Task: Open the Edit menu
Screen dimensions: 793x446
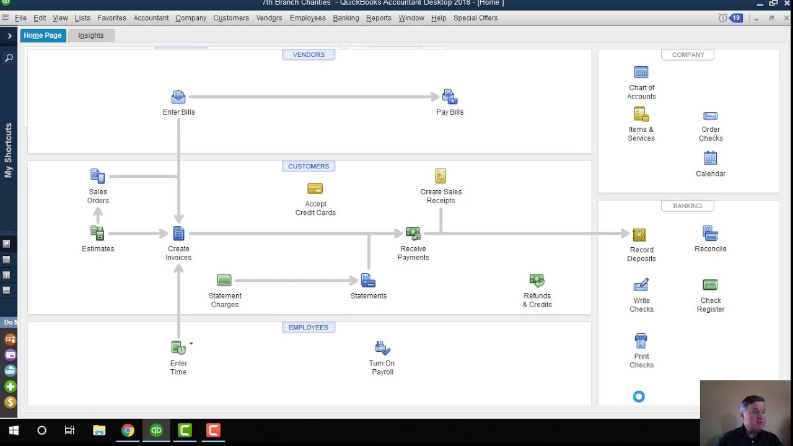Action: tap(40, 18)
